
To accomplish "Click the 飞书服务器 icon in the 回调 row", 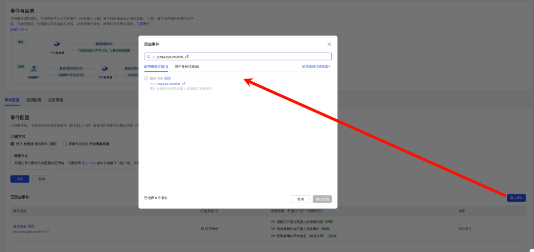I will (105, 69).
